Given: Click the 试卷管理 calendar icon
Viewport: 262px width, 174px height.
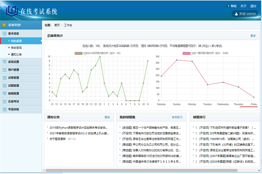Looking at the screenshot, I should coord(5,78).
